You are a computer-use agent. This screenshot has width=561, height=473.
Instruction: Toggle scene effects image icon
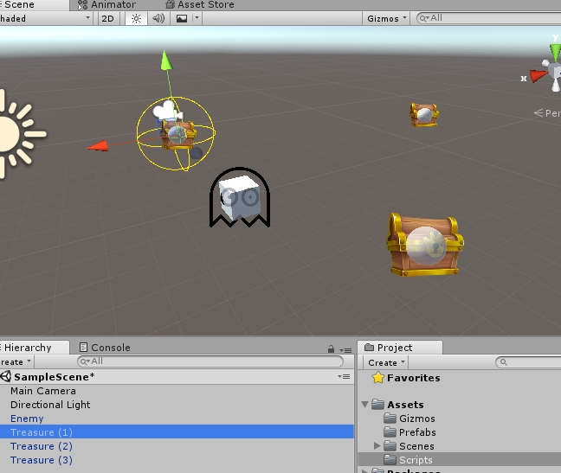pyautogui.click(x=182, y=18)
